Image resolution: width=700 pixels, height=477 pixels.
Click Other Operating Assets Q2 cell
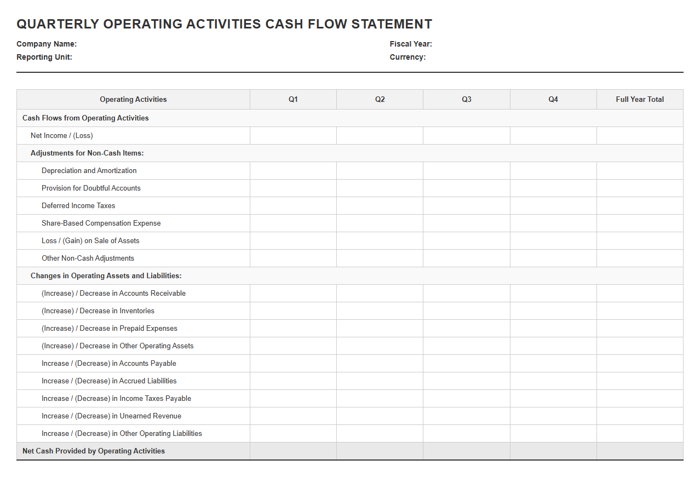[380, 346]
